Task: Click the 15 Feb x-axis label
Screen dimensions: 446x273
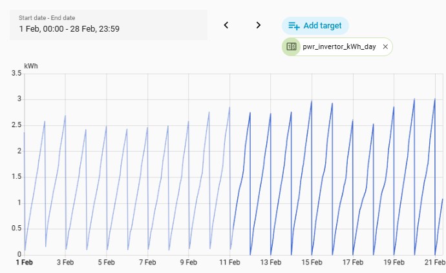Action: click(x=312, y=263)
